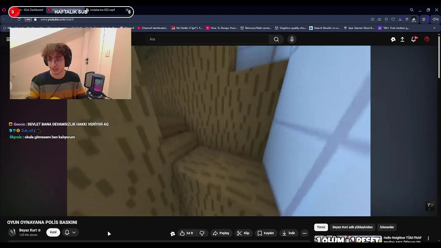Image resolution: width=441 pixels, height=248 pixels.
Task: Open the Channel dashboard bookmark
Action: pos(152,28)
